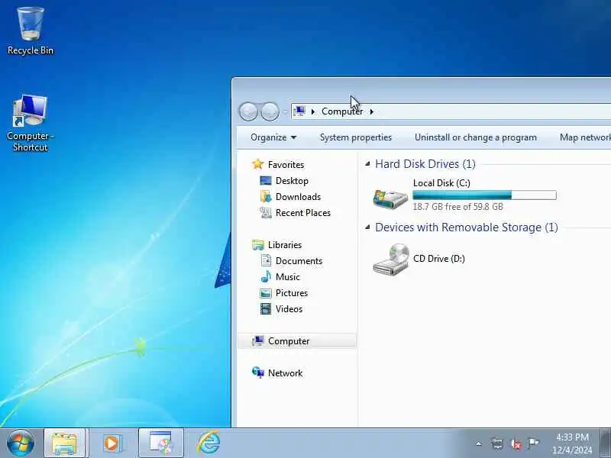The image size is (611, 458).
Task: Click the Pictures library icon
Action: coord(265,293)
